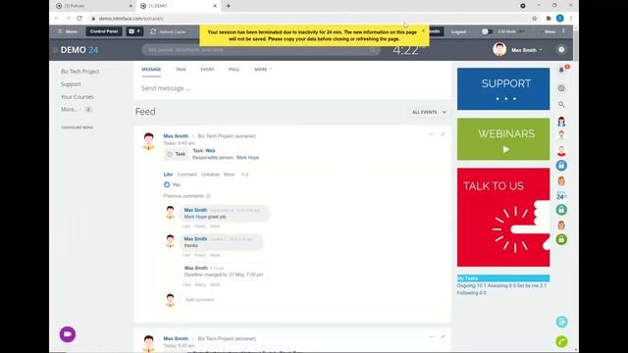
Task: Open the Bitrix24 icon in right sidebar
Action: pyautogui.click(x=561, y=196)
